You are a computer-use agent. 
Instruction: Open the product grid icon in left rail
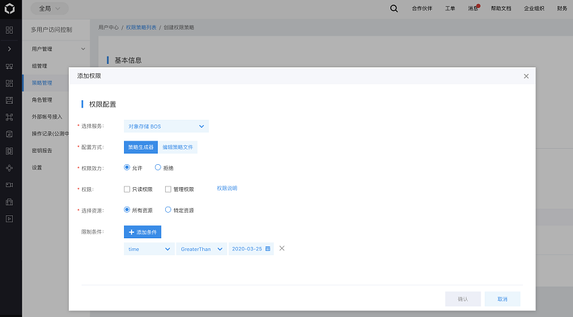(x=9, y=30)
